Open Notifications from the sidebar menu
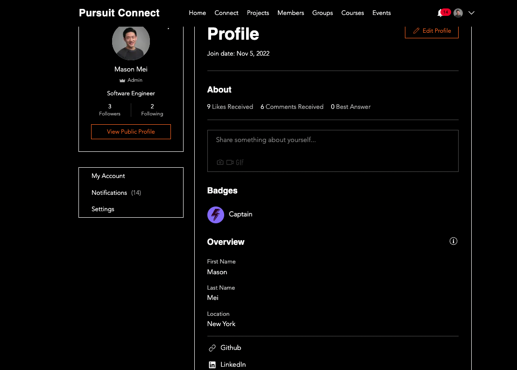Screen dimensions: 517x370 tap(109, 192)
